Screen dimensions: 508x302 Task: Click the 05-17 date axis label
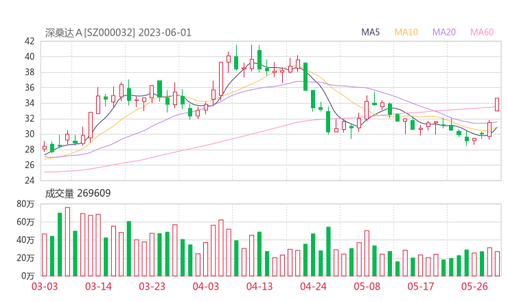tap(421, 286)
